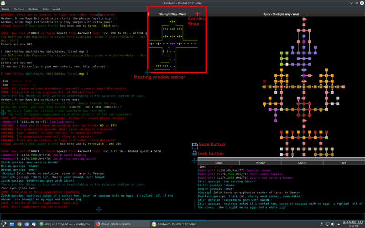Click 'Bonus experience has now expired' line

(x=35, y=207)
